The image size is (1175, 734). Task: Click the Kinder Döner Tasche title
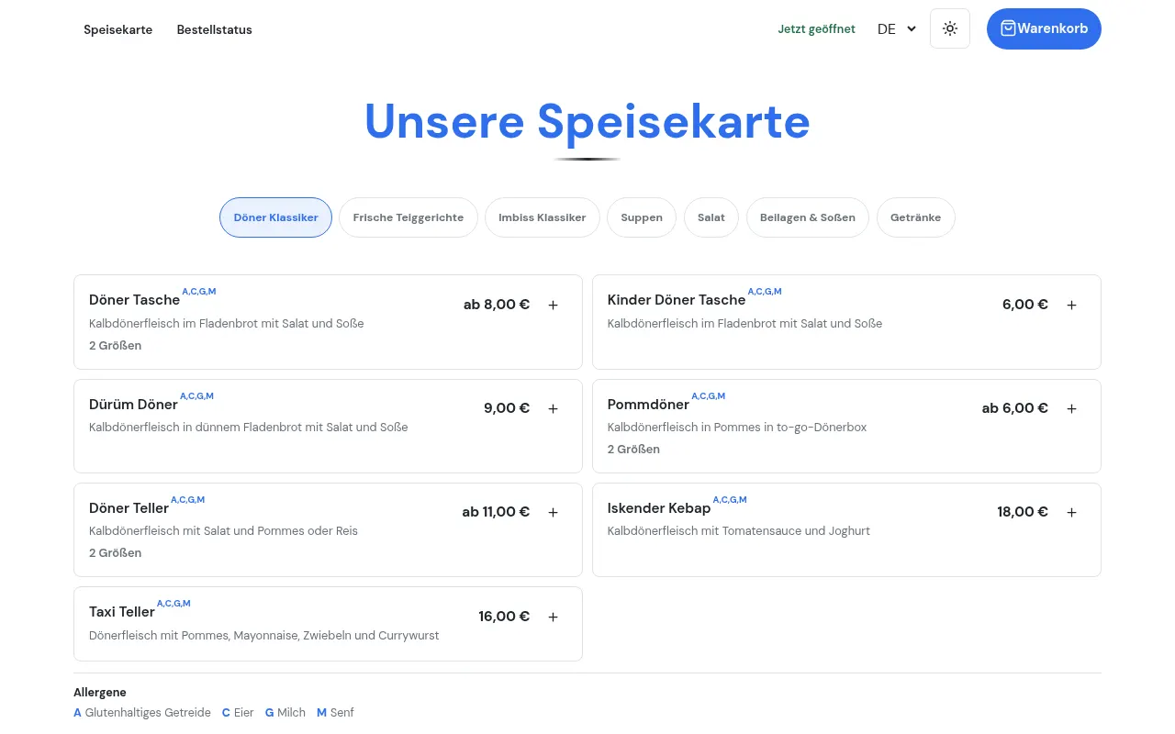[x=677, y=300]
